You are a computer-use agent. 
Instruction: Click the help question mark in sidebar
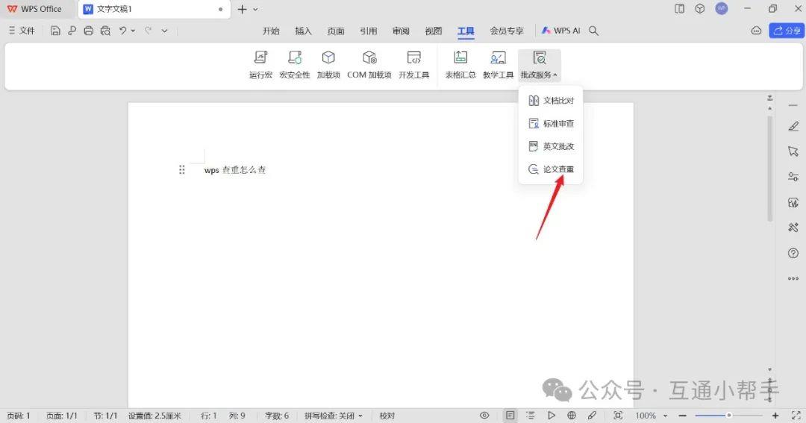coord(793,253)
